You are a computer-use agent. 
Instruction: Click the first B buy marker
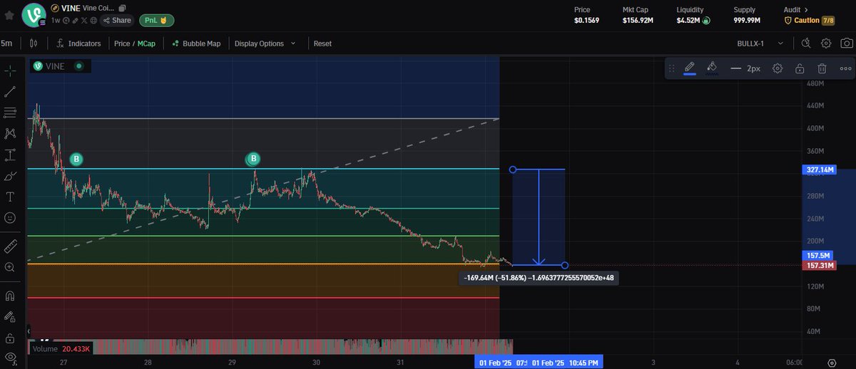pos(76,158)
